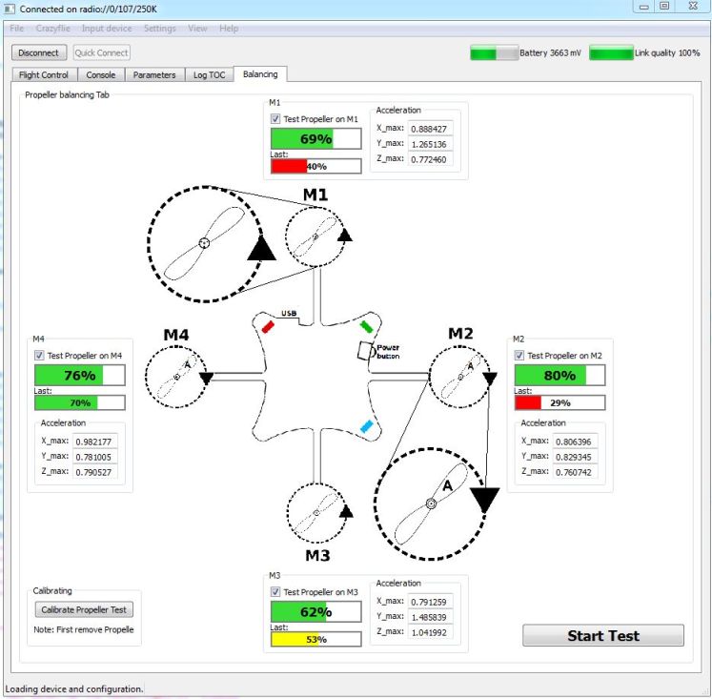Open the Settings menu
Image resolution: width=712 pixels, height=699 pixels.
coord(159,29)
